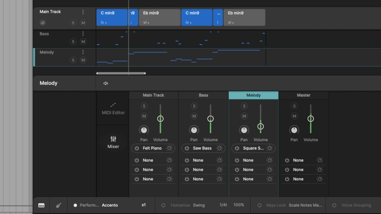Viewport: 381px width, 214px height.
Task: Solo the Bass track in track list
Action: (x=73, y=41)
